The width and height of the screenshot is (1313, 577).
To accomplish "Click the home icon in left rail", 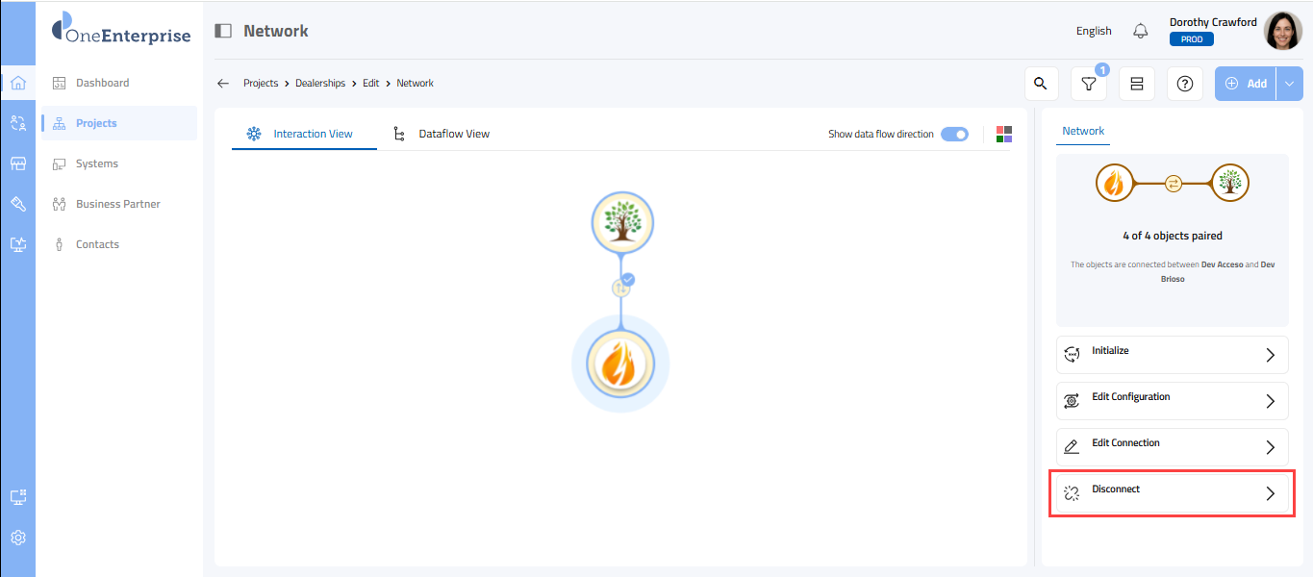I will click(17, 83).
